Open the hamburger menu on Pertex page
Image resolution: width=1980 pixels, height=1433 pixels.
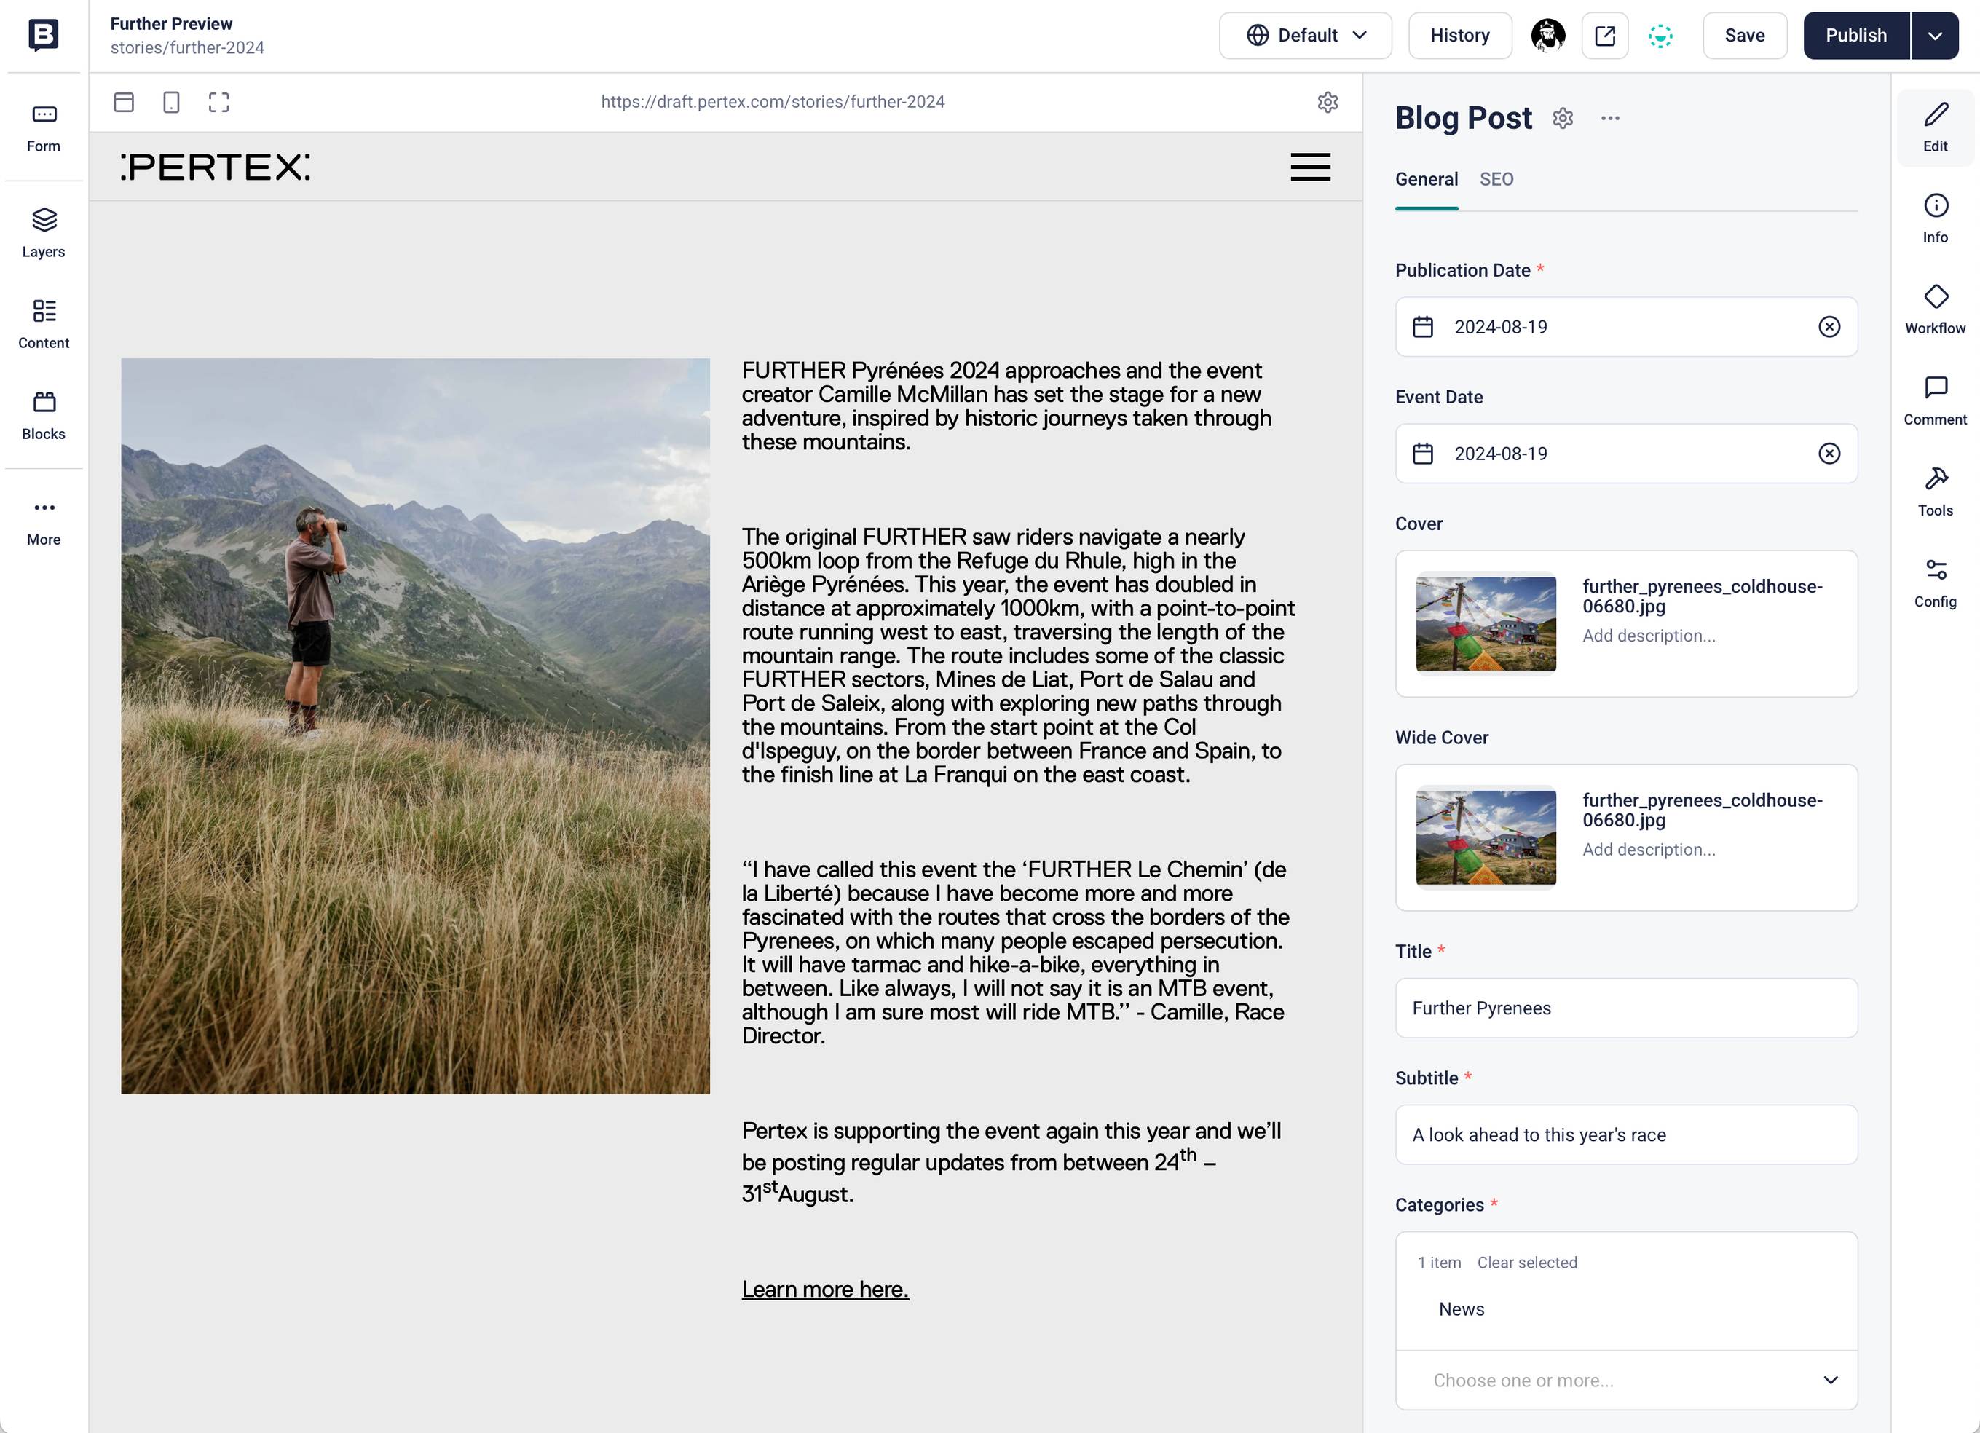[1310, 167]
